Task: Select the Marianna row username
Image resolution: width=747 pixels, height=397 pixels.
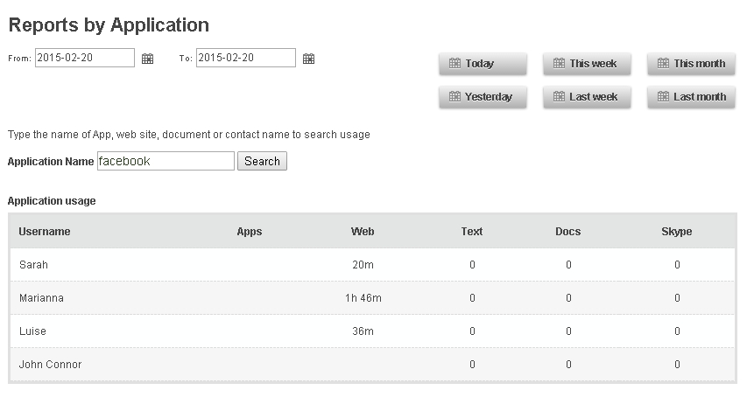Action: click(x=41, y=298)
